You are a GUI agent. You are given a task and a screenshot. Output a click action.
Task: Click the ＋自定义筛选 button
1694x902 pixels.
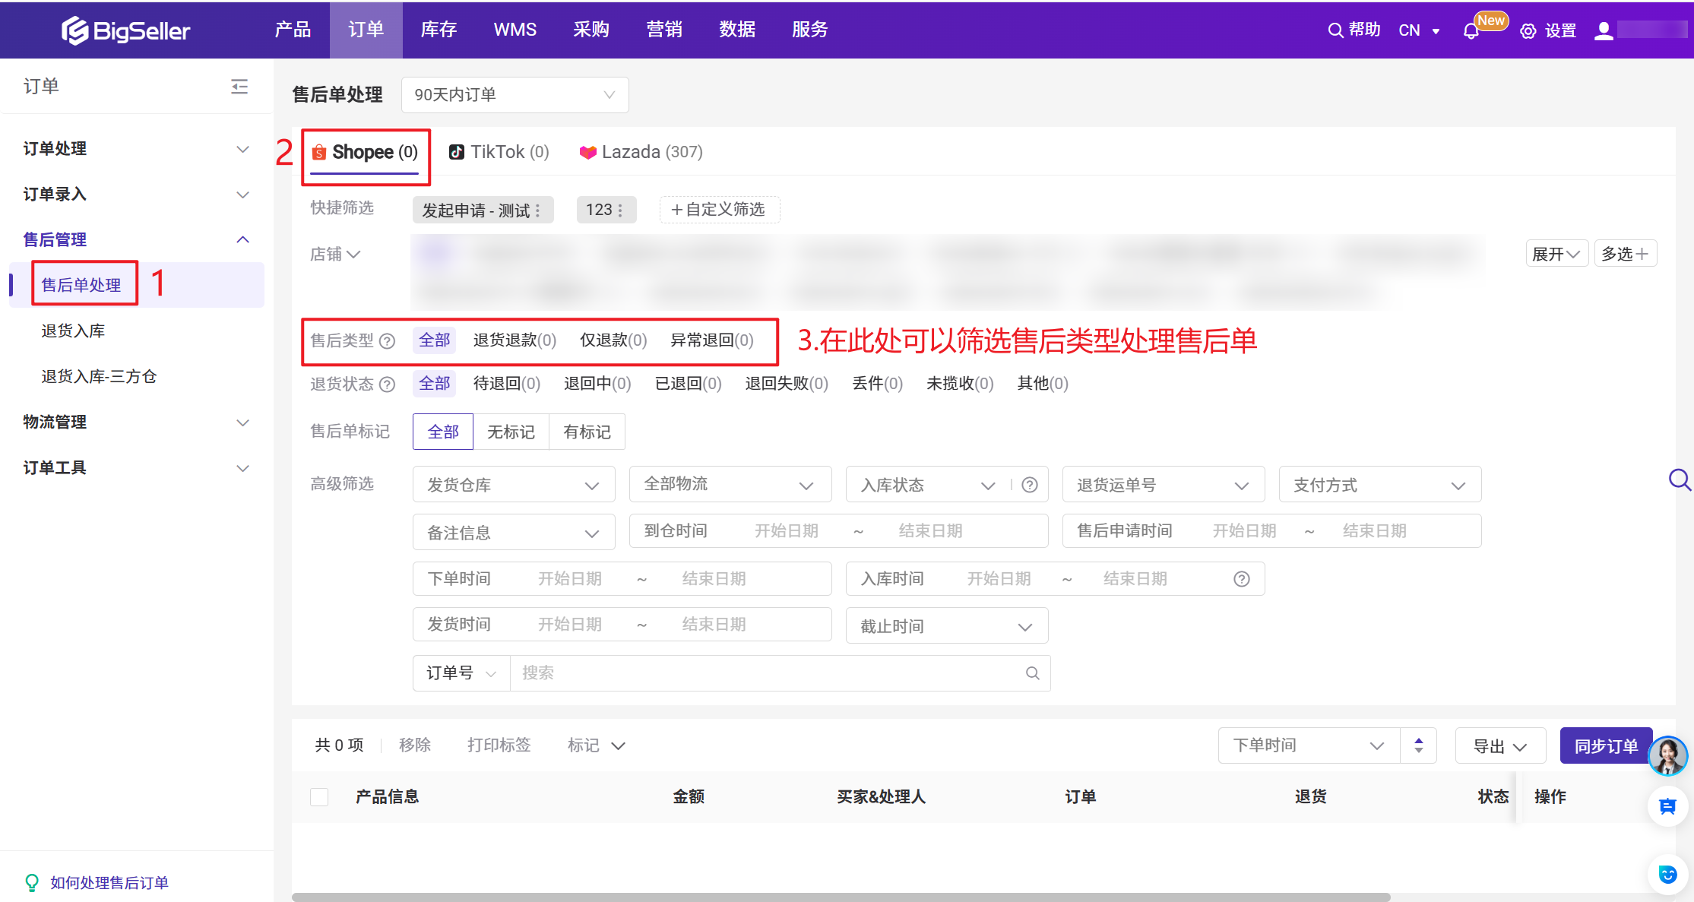click(x=719, y=210)
